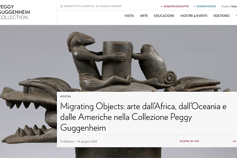
Task: Click the Diventa Socio link
Action: click(207, 6)
